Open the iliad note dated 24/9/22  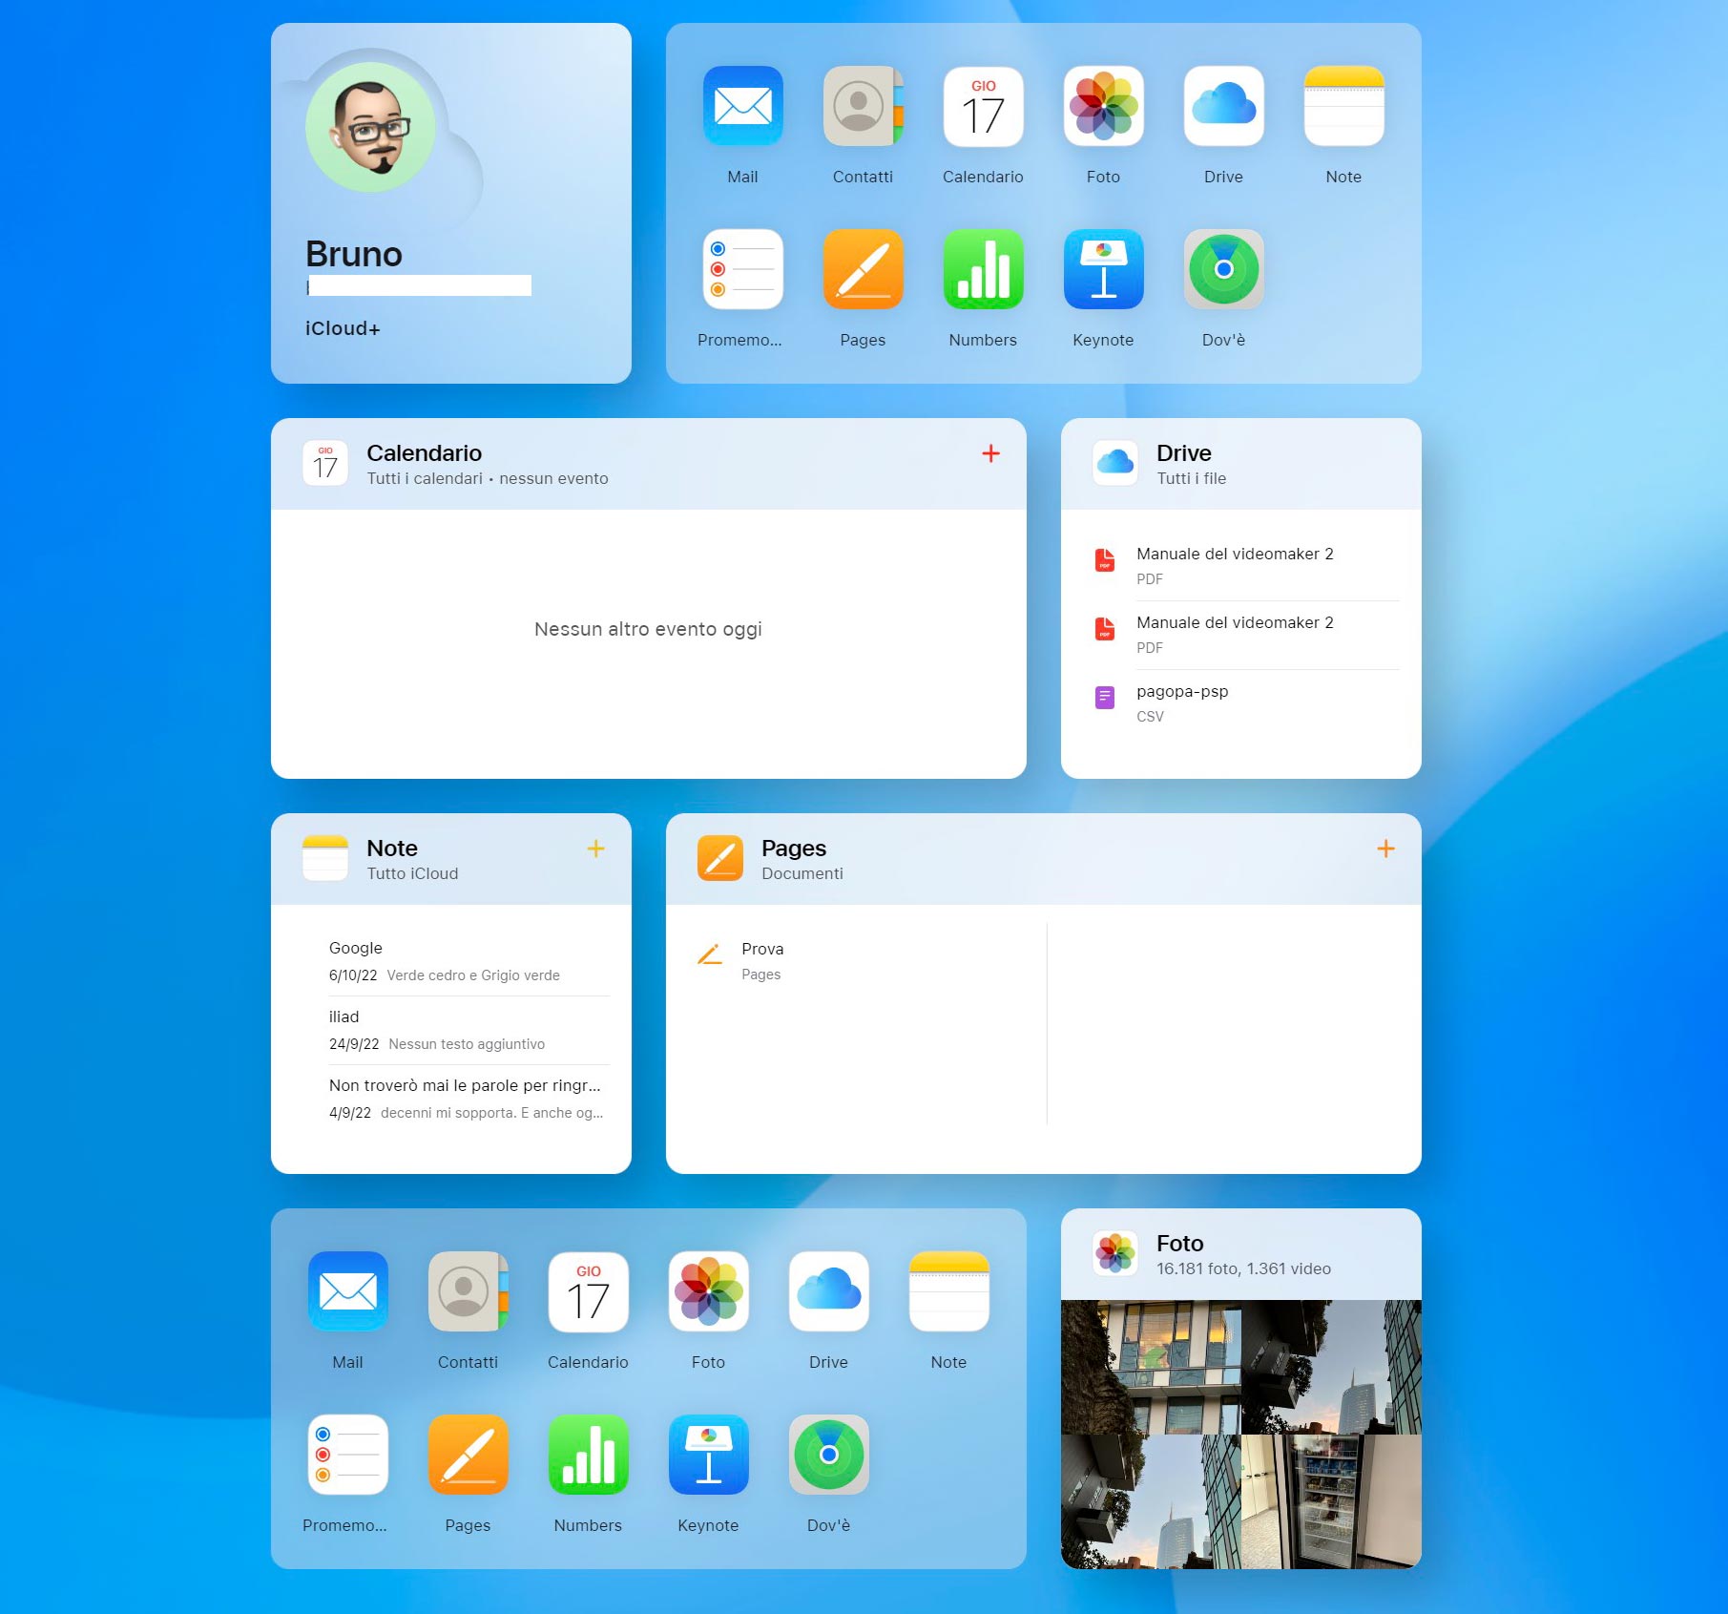tap(468, 1030)
